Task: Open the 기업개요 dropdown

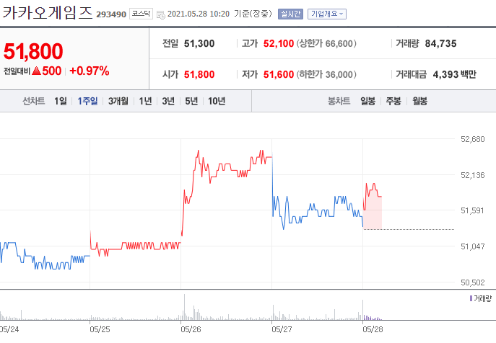Action: (x=327, y=14)
